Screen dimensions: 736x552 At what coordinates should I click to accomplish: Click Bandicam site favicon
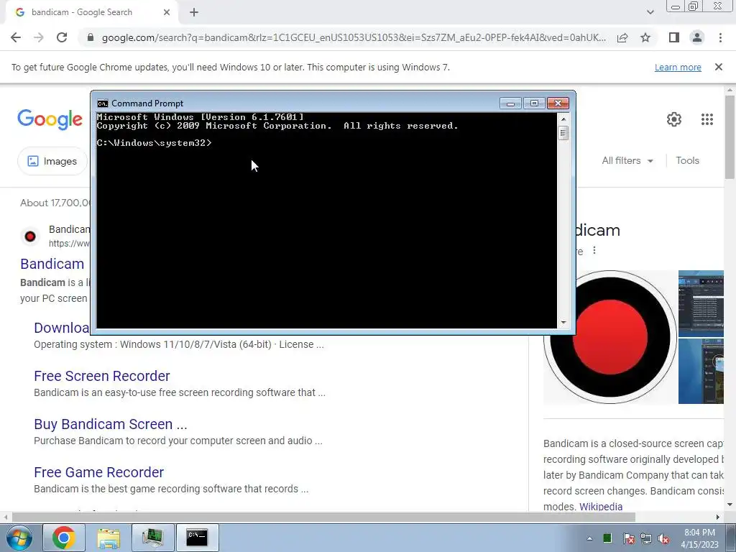point(30,236)
